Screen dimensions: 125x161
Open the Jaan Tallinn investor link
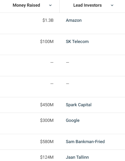[77, 157]
